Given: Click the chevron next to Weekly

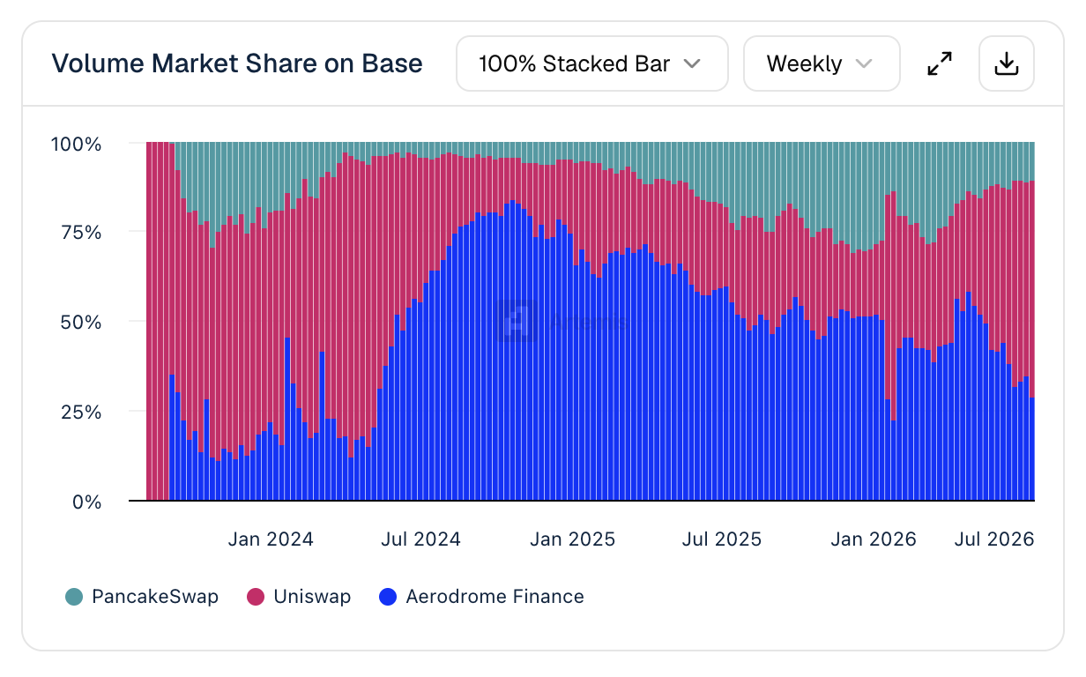Looking at the screenshot, I should (864, 63).
